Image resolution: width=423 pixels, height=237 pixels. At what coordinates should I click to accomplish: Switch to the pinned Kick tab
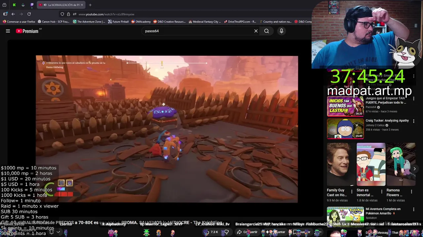tap(14, 5)
